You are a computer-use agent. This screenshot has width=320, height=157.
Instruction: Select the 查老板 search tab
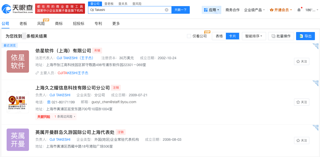[109, 4]
